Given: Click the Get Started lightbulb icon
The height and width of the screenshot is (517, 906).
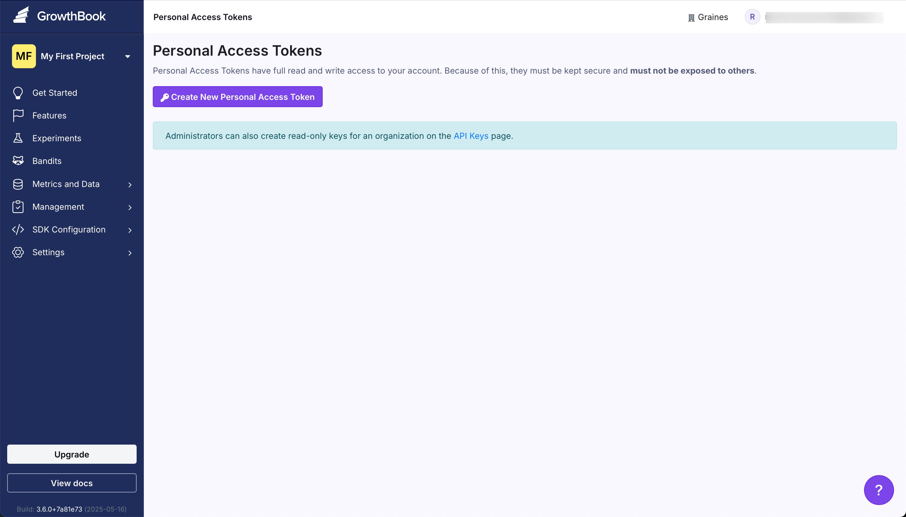Looking at the screenshot, I should pyautogui.click(x=18, y=93).
